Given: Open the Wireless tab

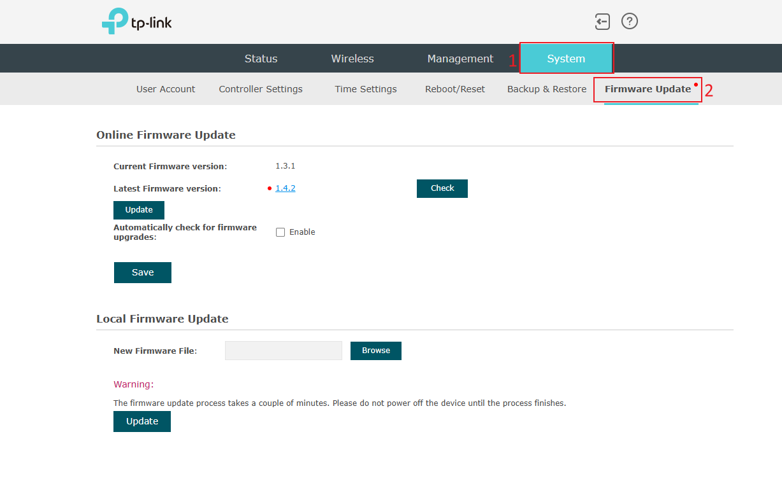Looking at the screenshot, I should pyautogui.click(x=352, y=59).
